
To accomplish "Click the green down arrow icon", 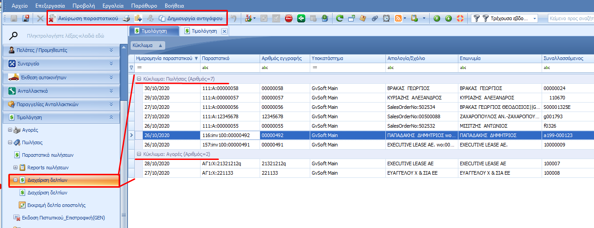I will pyautogui.click(x=448, y=18).
